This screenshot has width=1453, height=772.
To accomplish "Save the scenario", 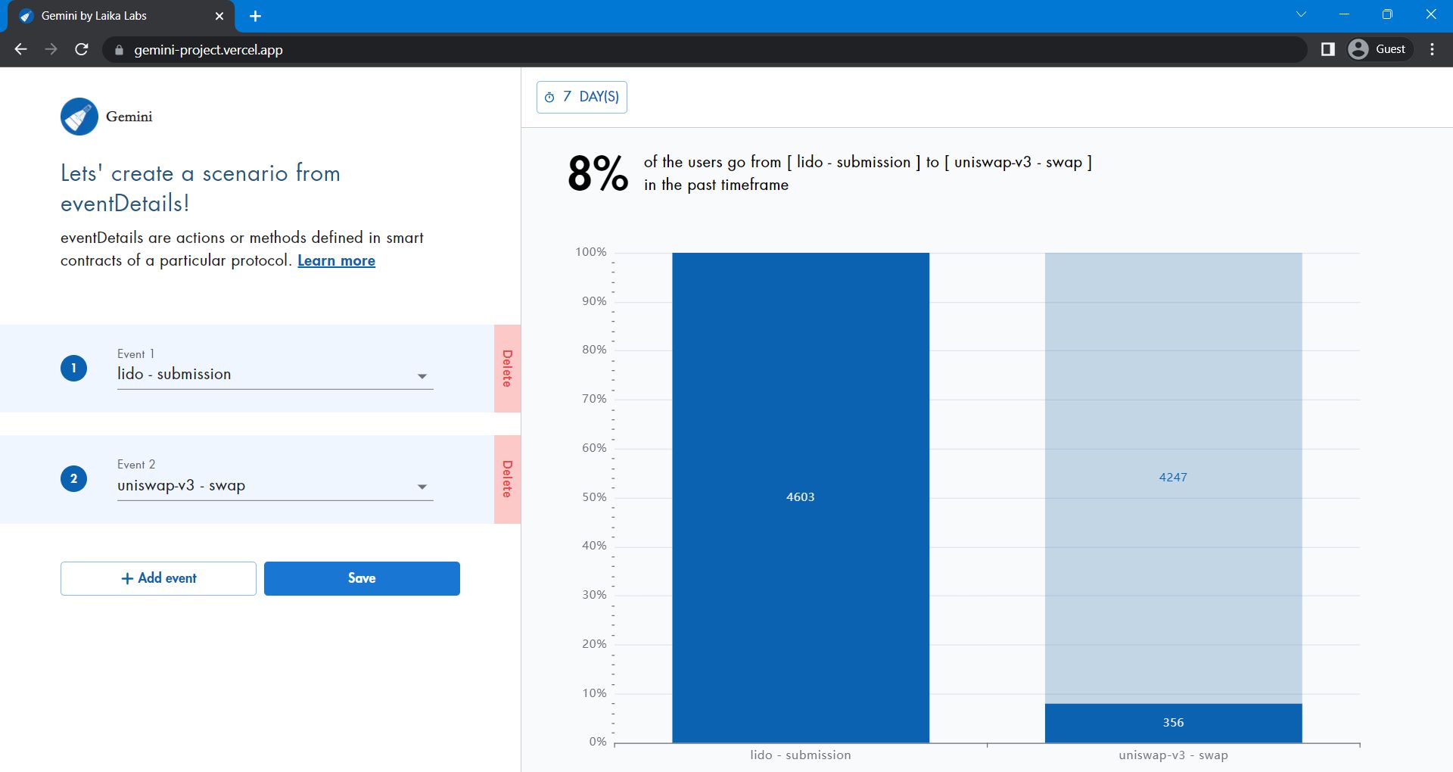I will (362, 578).
